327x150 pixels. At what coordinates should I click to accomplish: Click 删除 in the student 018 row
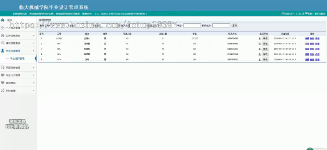click(312, 60)
